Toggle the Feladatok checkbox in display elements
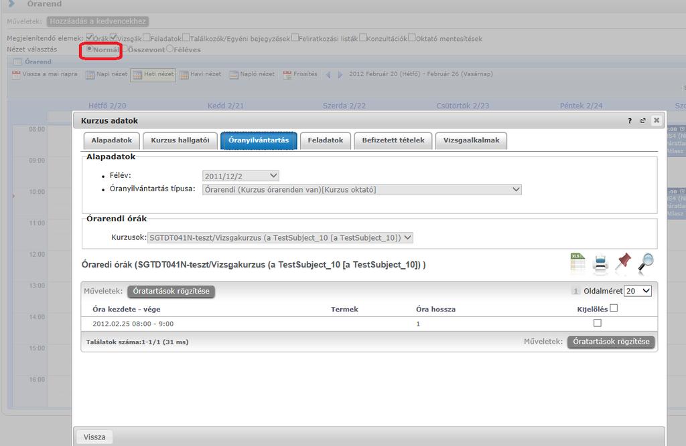686x446 pixels. coord(146,37)
